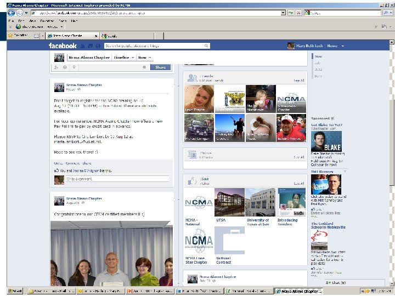Open the NCMA Chesapeake Chapter friend thumbnail
The height and width of the screenshot is (296, 395).
(291, 99)
